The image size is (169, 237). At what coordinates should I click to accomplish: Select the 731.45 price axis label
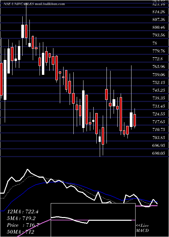(x=159, y=106)
